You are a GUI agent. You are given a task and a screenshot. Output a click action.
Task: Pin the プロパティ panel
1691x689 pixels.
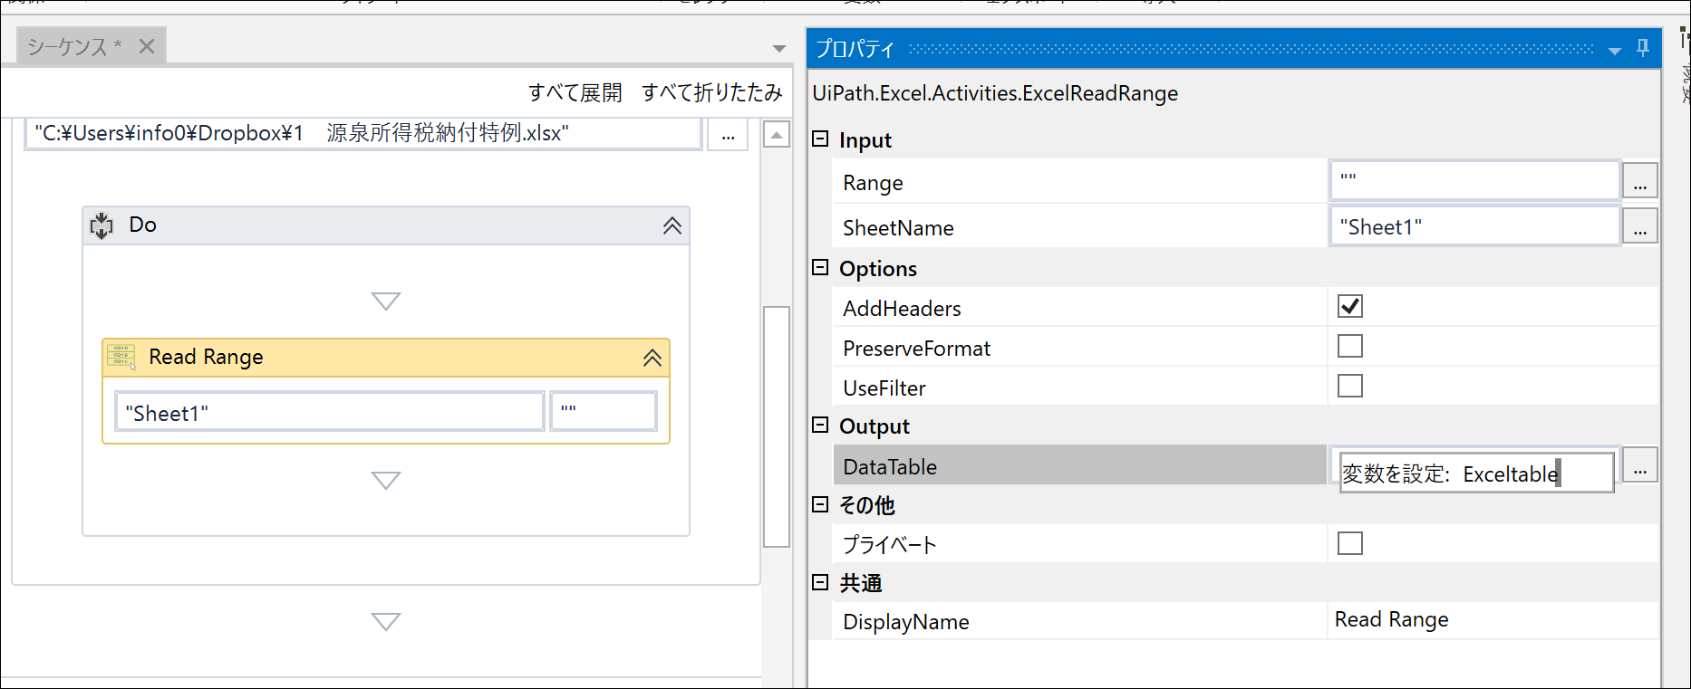coord(1643,49)
